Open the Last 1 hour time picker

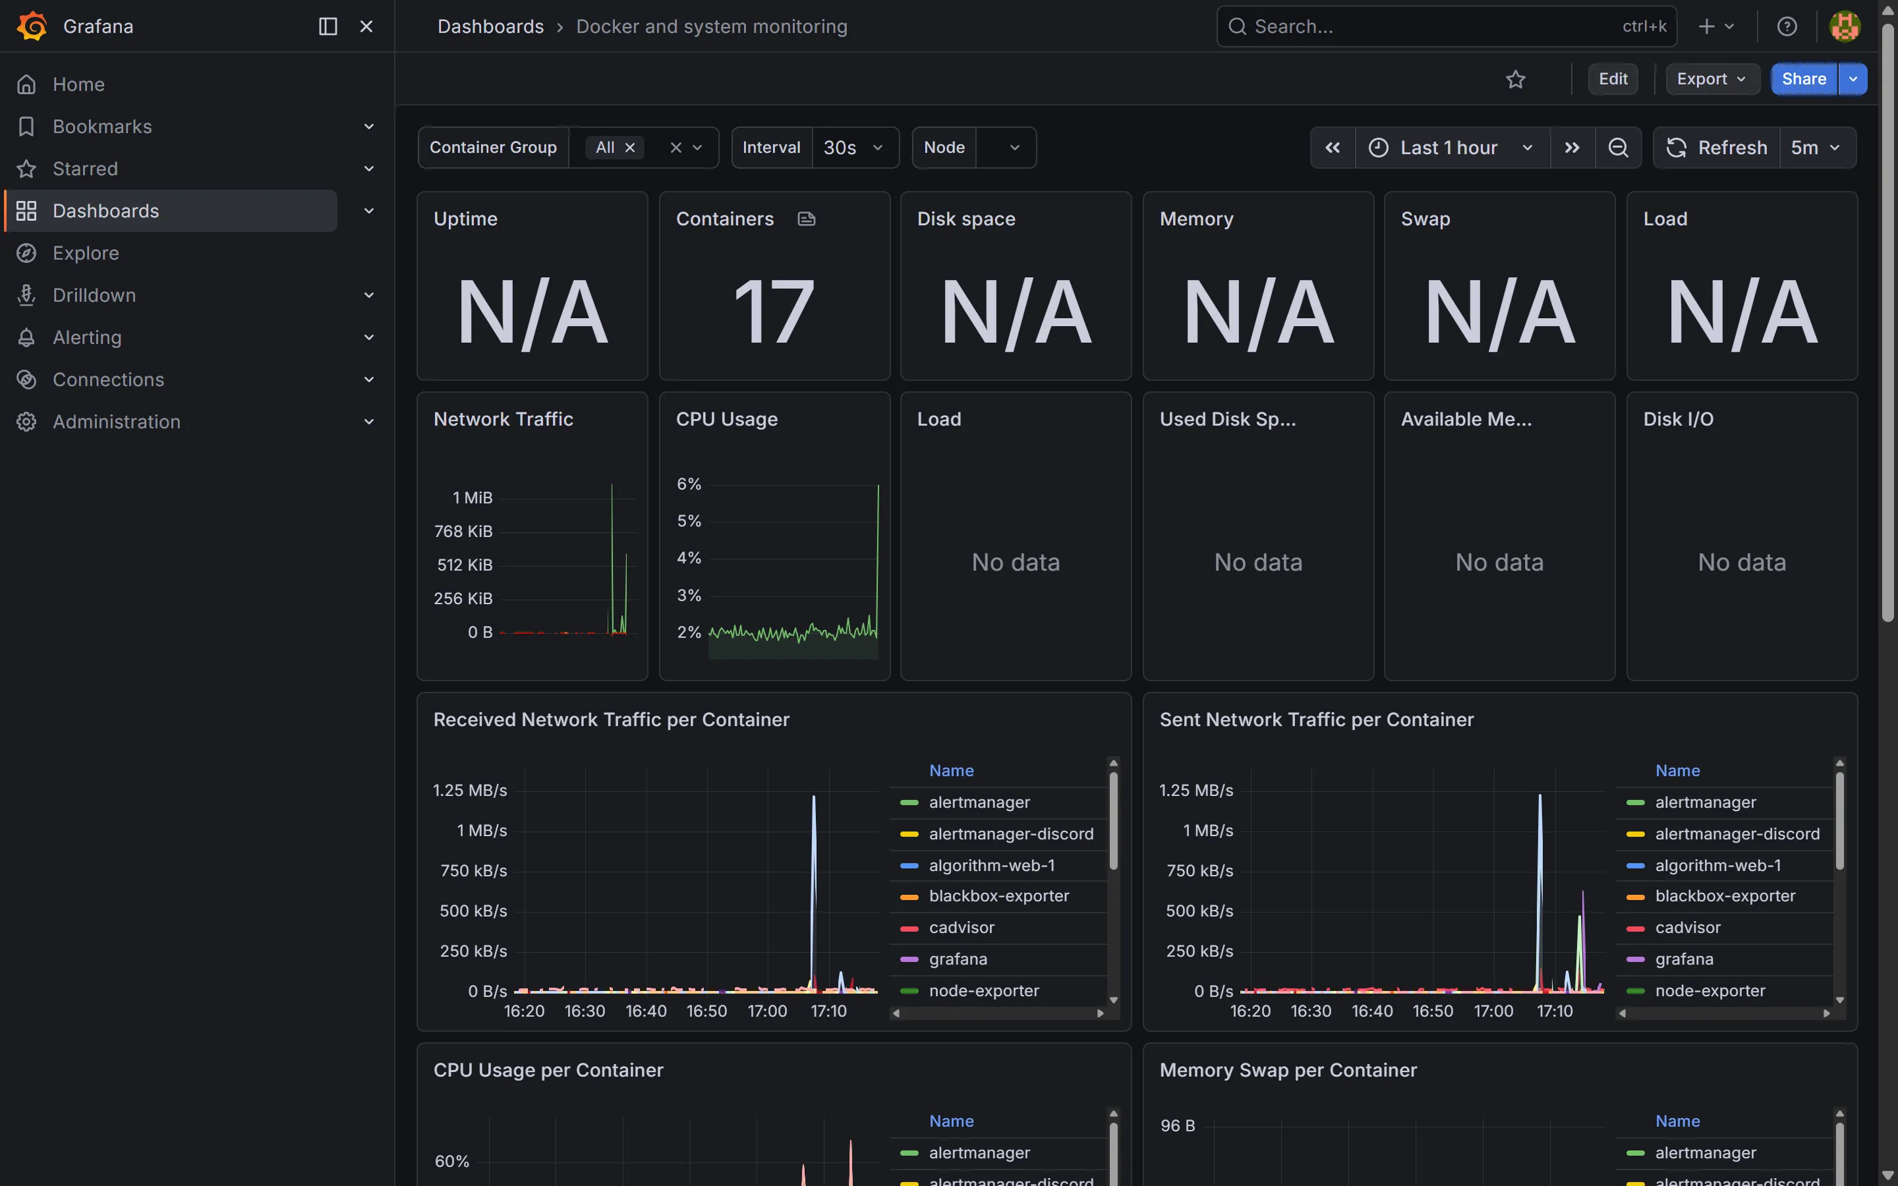tap(1452, 148)
